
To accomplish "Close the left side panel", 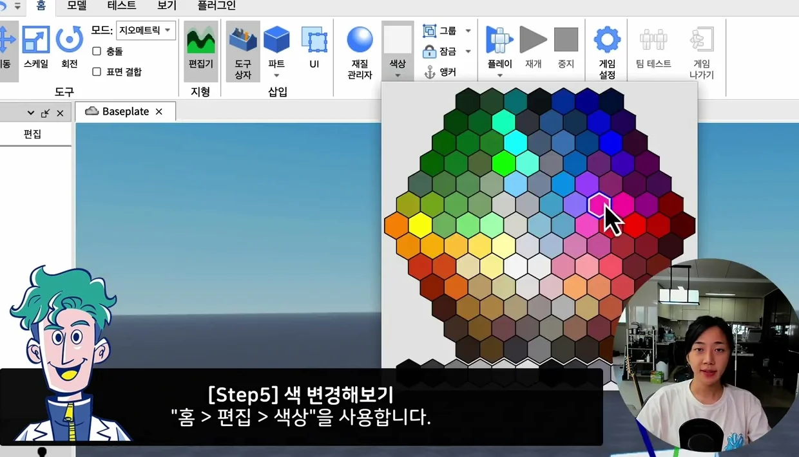I will 60,113.
